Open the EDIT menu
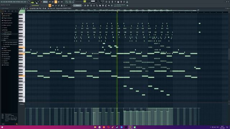 [4, 2]
